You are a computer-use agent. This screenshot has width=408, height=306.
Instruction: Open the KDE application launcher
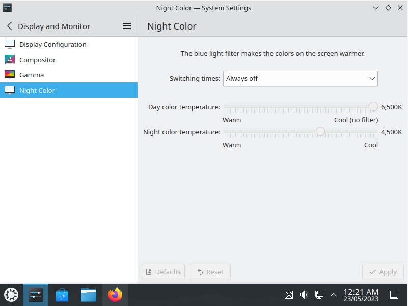click(11, 294)
